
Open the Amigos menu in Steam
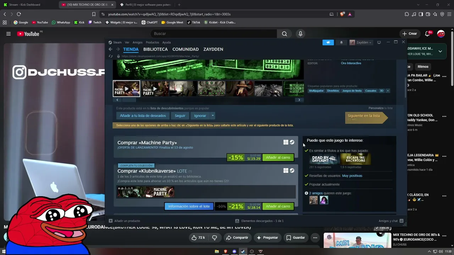pos(138,42)
